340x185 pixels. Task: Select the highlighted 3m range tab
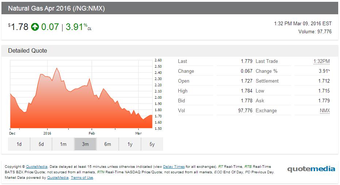(x=85, y=144)
